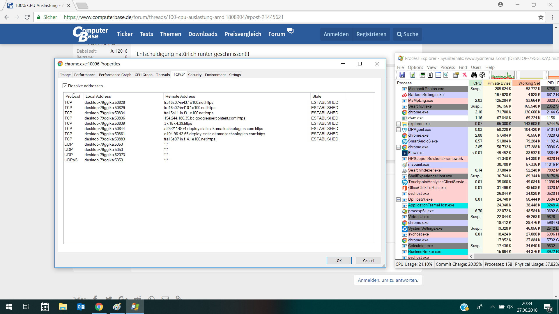Open the Properties toolbar icon
Screen dimensions: 559x314
[x=456, y=75]
